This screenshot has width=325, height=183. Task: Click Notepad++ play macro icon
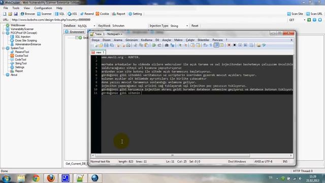coord(240,45)
